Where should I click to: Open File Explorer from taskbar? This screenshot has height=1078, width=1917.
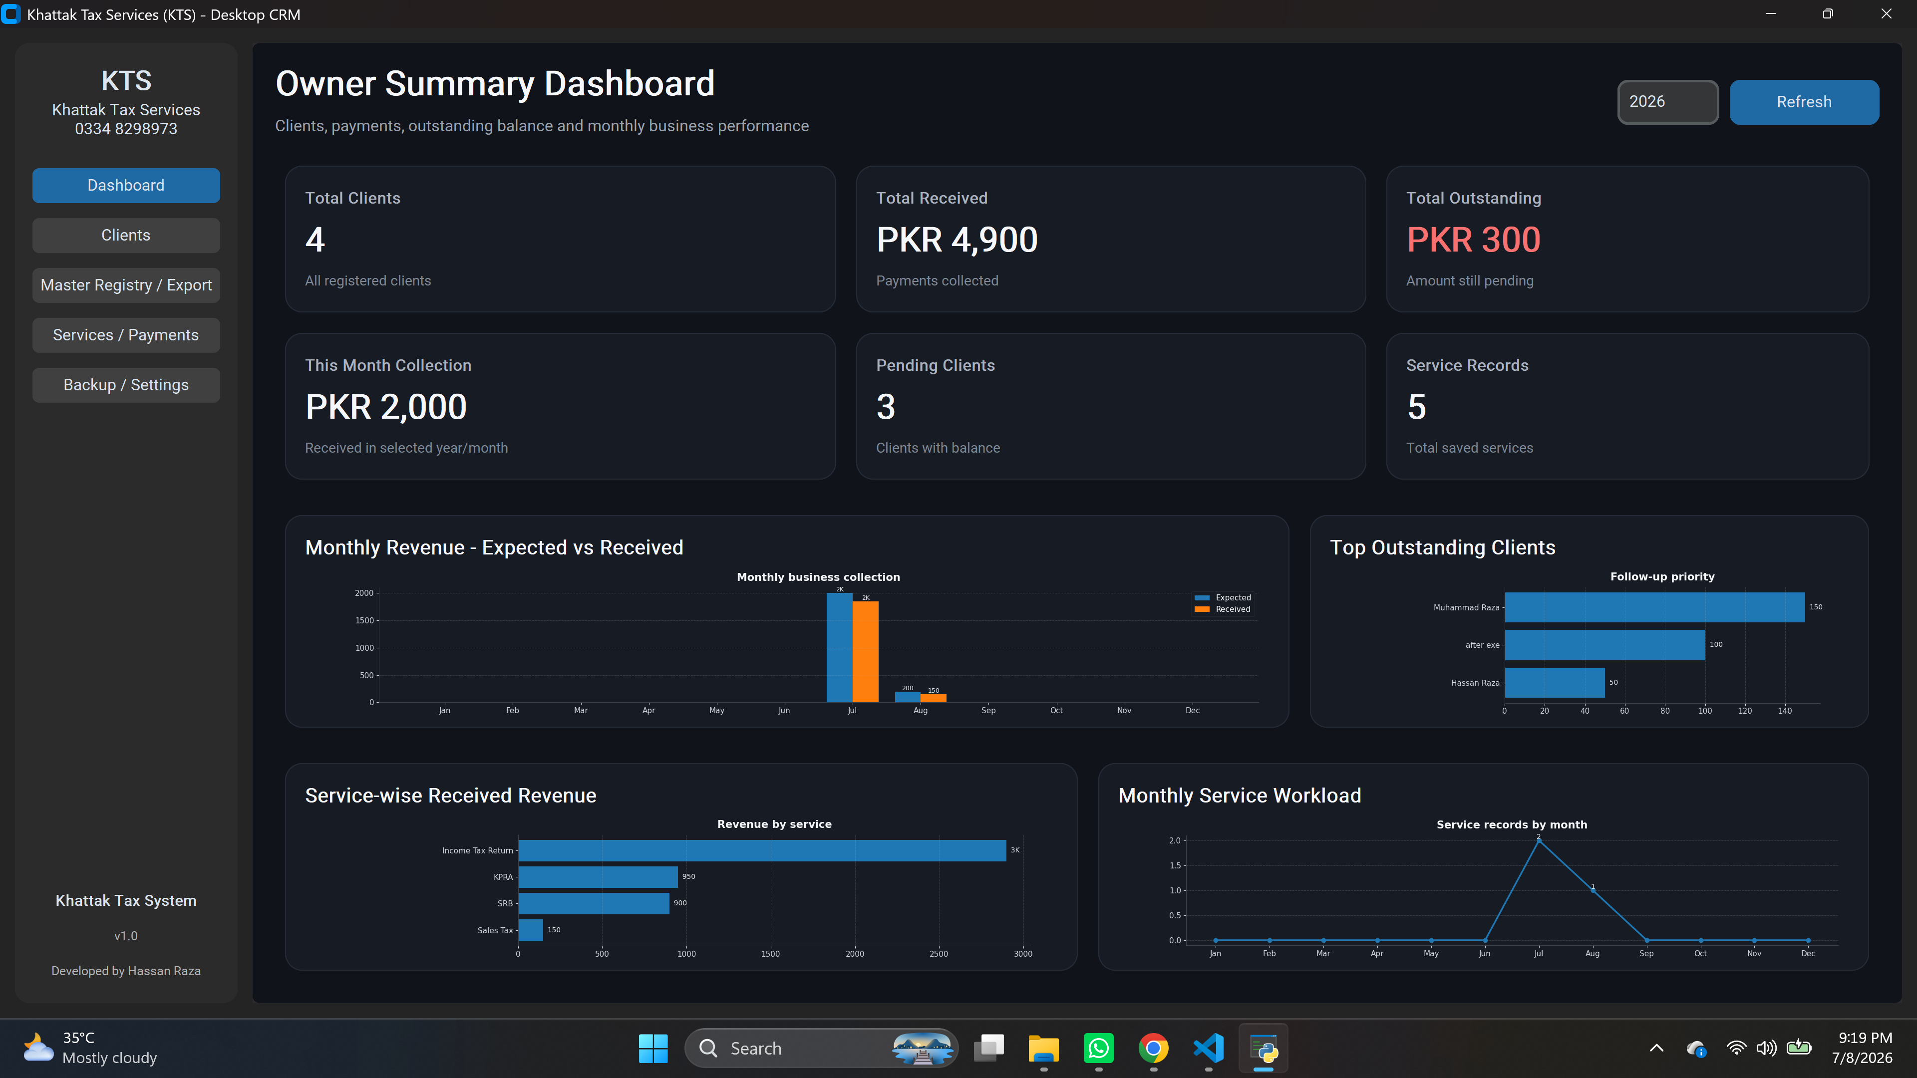point(1043,1048)
